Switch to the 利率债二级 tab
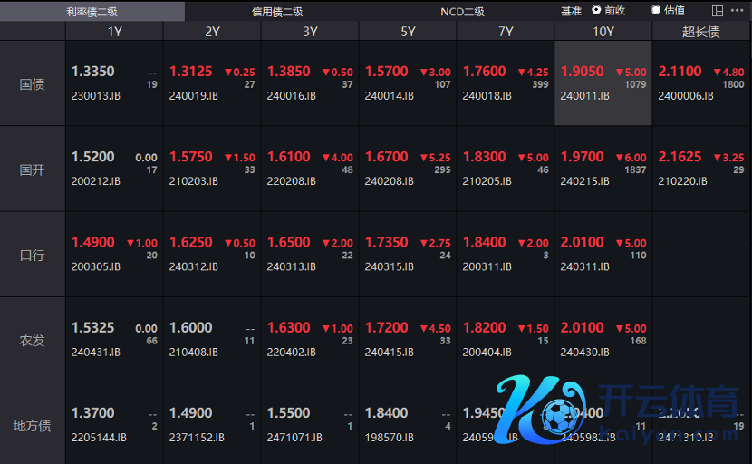Screen dimensions: 752x464 coord(92,11)
